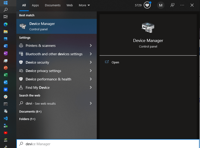
Task: Launch Excel from the taskbar
Action: pyautogui.click(x=6, y=75)
